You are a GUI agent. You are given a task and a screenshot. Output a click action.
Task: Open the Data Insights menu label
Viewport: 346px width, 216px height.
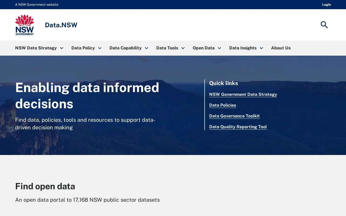click(x=243, y=48)
